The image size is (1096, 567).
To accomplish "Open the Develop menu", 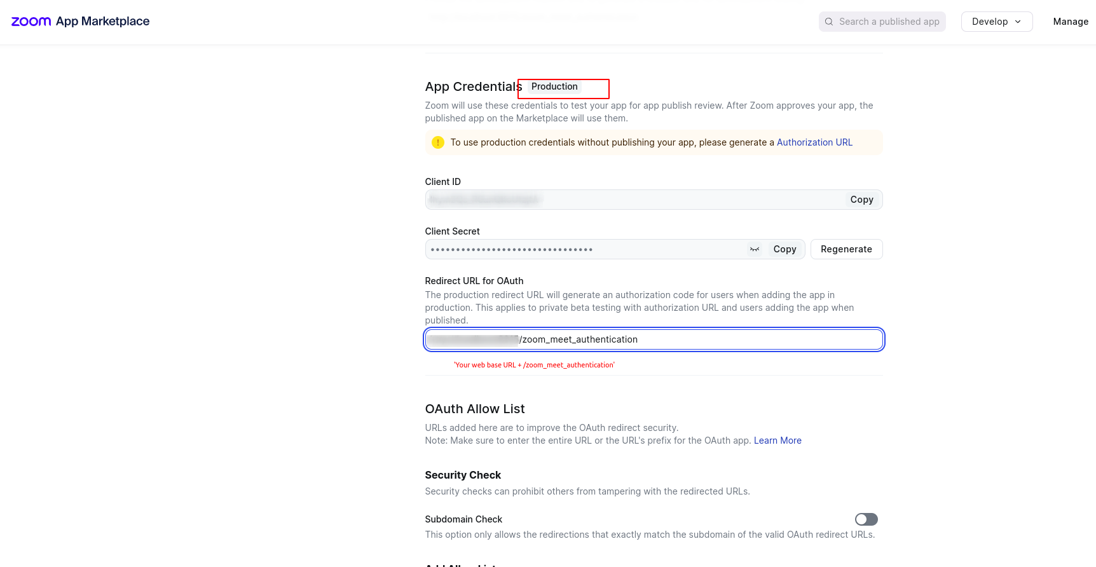I will click(990, 22).
